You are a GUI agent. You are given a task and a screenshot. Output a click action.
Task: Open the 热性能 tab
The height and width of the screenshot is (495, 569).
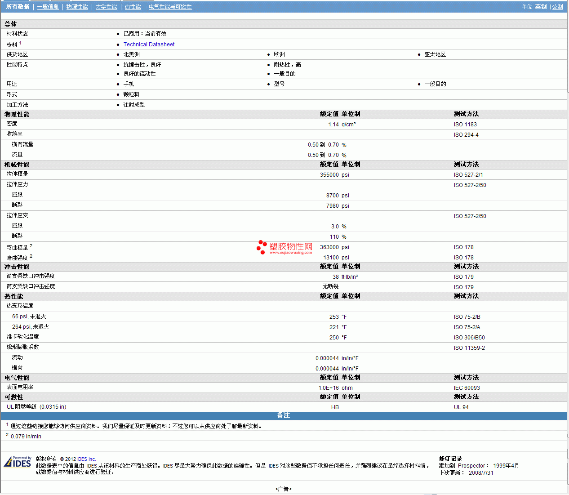[x=133, y=7]
